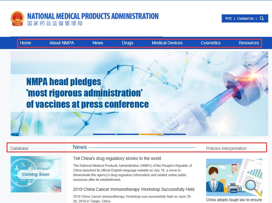The image size is (272, 203).
Task: Open the Policies Interpretation illustration thumbnail
Action: 234,177
